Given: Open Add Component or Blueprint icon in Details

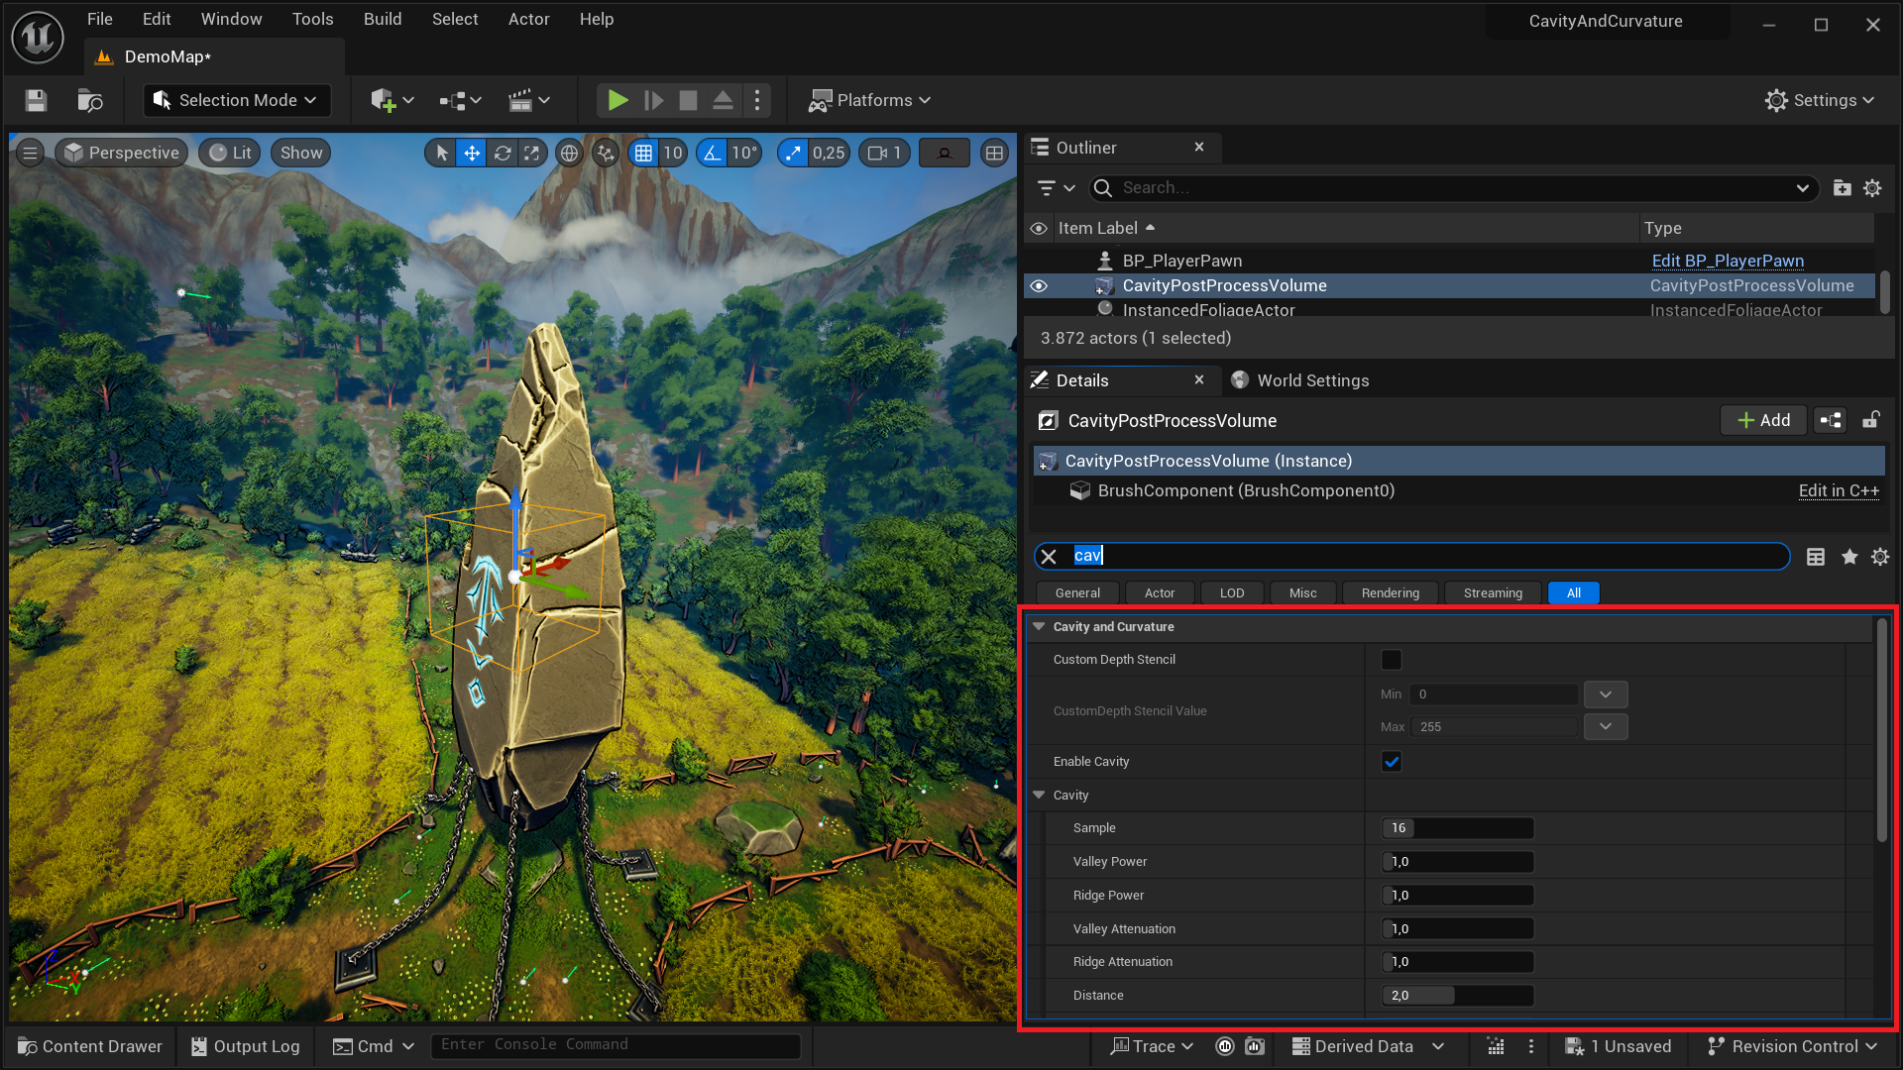Looking at the screenshot, I should pos(1831,420).
